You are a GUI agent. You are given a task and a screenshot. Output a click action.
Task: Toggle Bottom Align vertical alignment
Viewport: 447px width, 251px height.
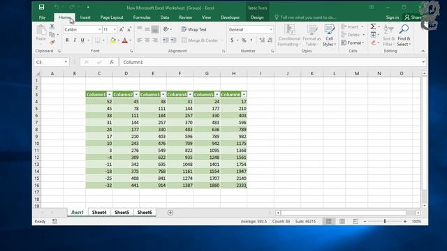tap(155, 29)
